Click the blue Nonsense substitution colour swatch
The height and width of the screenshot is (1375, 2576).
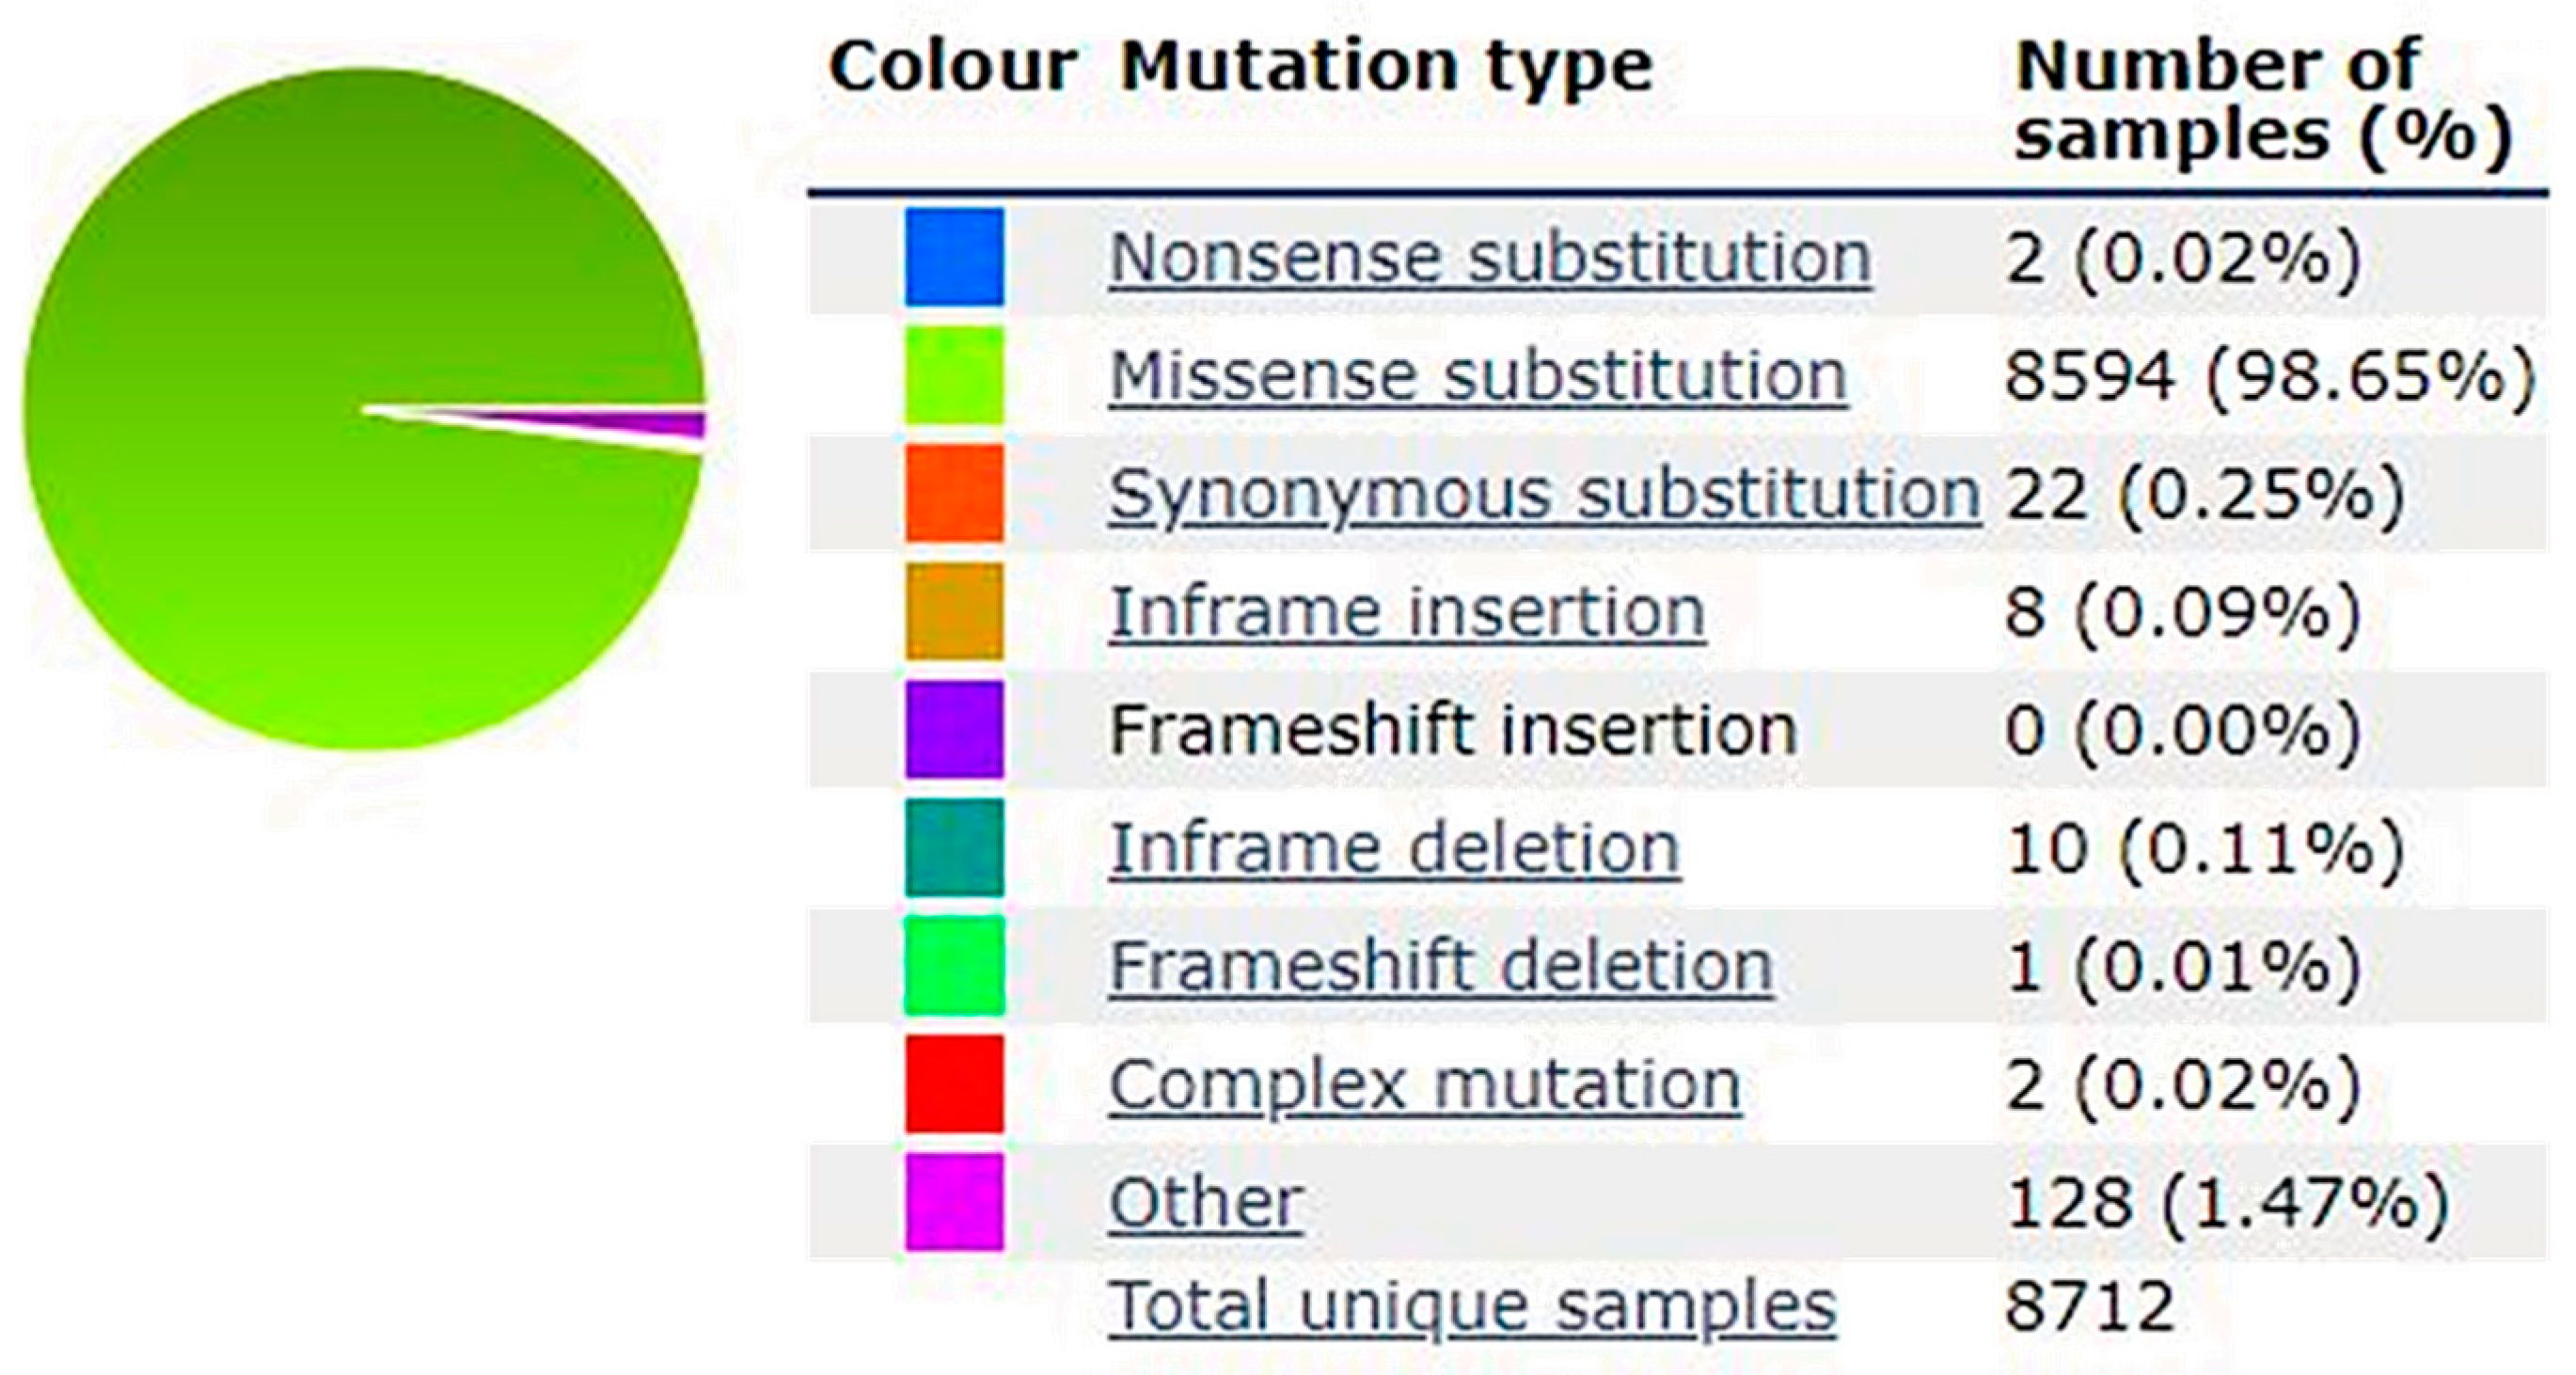[954, 257]
